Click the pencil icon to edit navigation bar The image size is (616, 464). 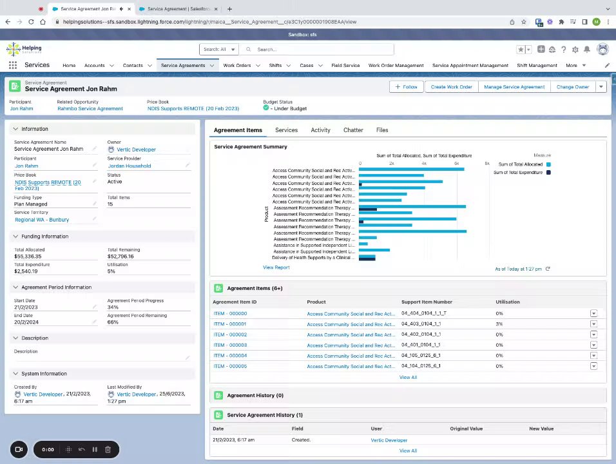(x=607, y=65)
